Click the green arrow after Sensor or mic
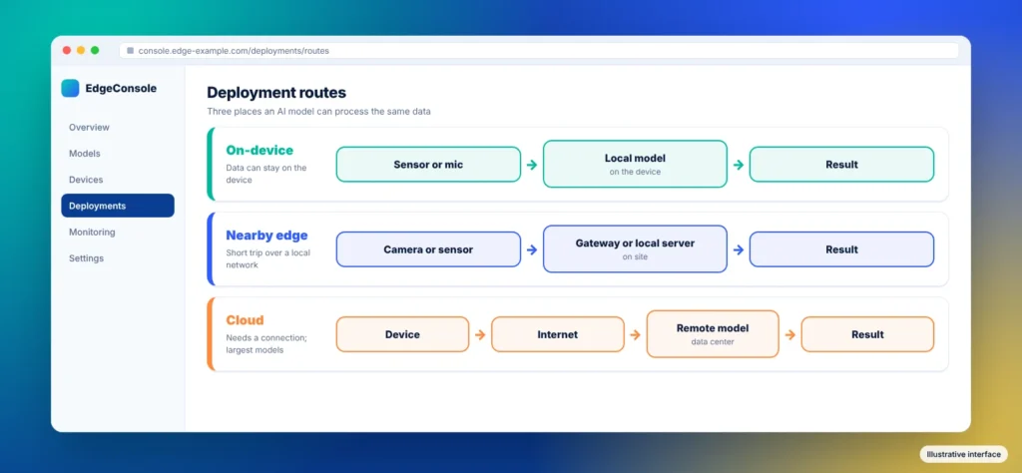This screenshot has width=1022, height=473. coord(532,165)
